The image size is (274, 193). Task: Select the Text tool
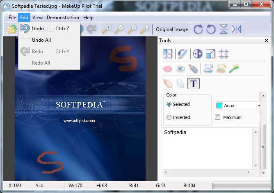[193, 83]
